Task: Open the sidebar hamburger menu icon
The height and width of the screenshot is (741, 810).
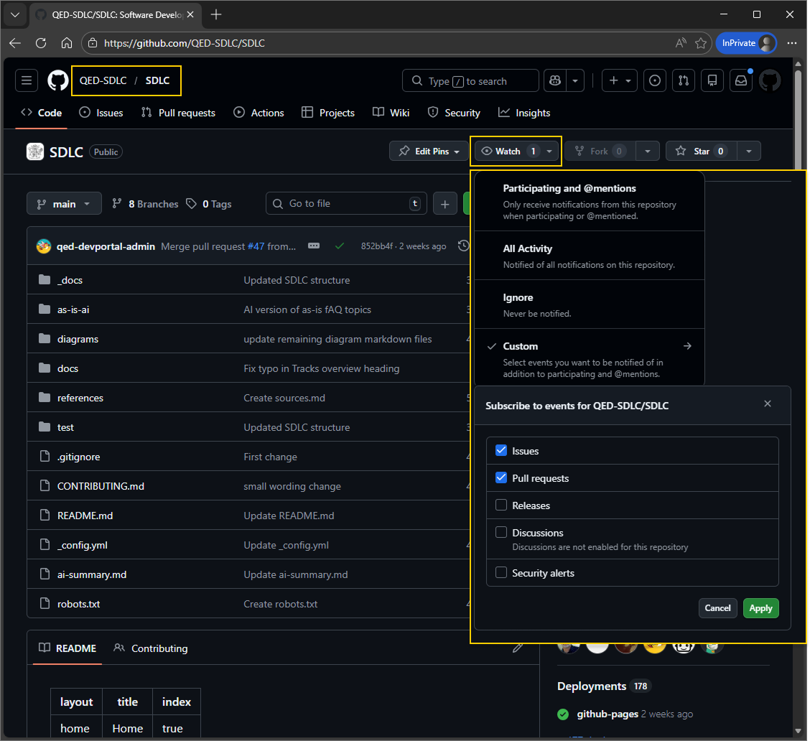Action: click(26, 80)
